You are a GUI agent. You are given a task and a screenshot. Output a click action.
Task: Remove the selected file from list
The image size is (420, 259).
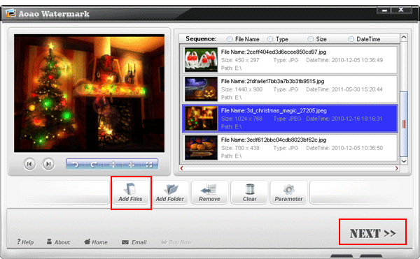click(209, 192)
